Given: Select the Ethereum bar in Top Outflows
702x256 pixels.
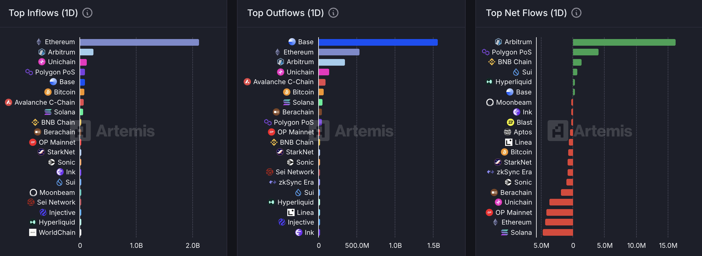Looking at the screenshot, I should pos(339,52).
